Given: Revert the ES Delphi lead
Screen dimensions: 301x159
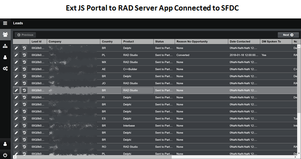Looking at the screenshot, I should coord(25,119).
